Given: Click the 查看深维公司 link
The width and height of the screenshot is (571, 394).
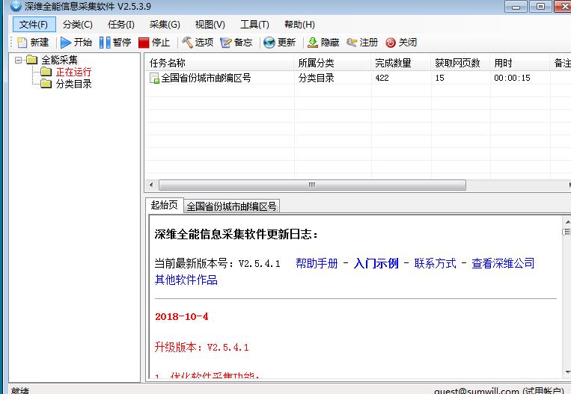Looking at the screenshot, I should 503,263.
